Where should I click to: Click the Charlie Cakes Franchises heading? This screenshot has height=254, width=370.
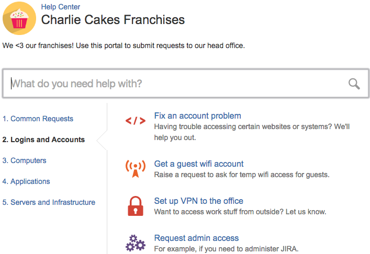[113, 19]
